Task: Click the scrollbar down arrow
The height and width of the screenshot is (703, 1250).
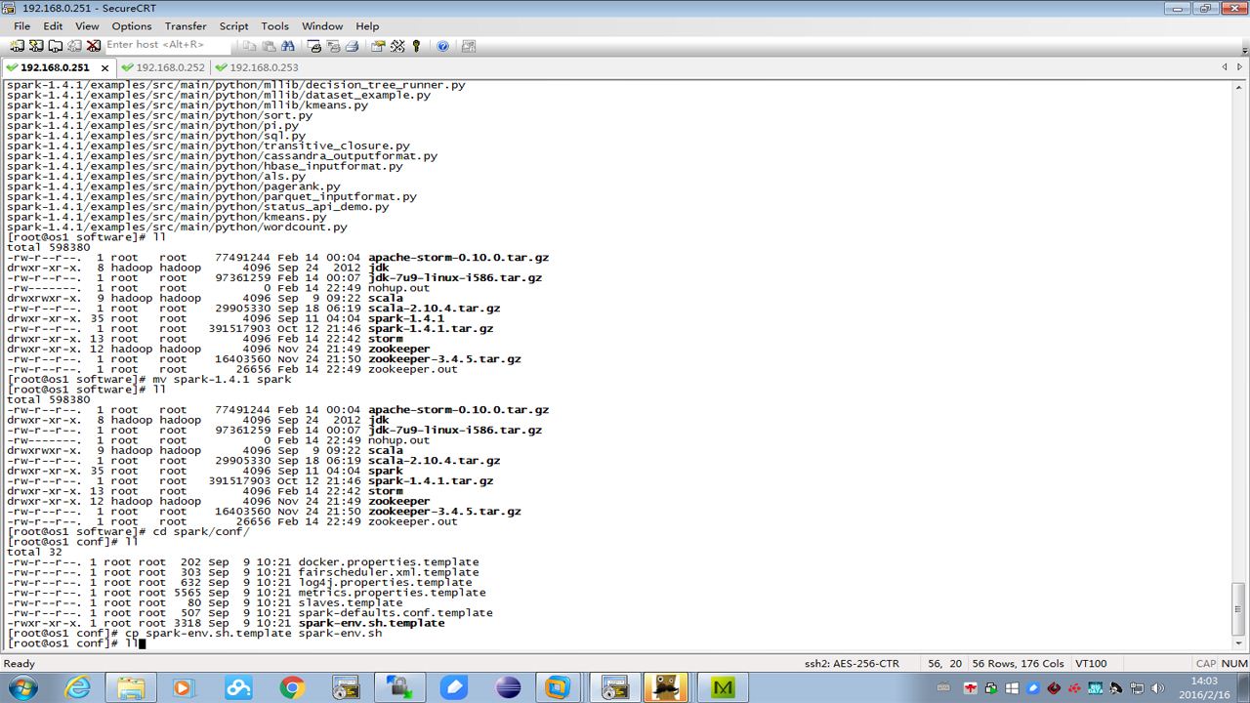Action: (1240, 643)
